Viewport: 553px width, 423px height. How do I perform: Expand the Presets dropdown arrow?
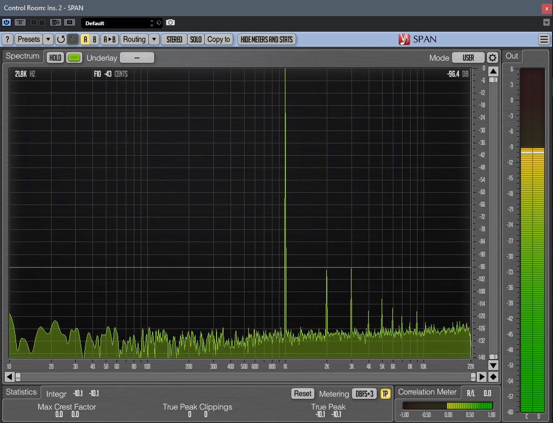(x=48, y=39)
